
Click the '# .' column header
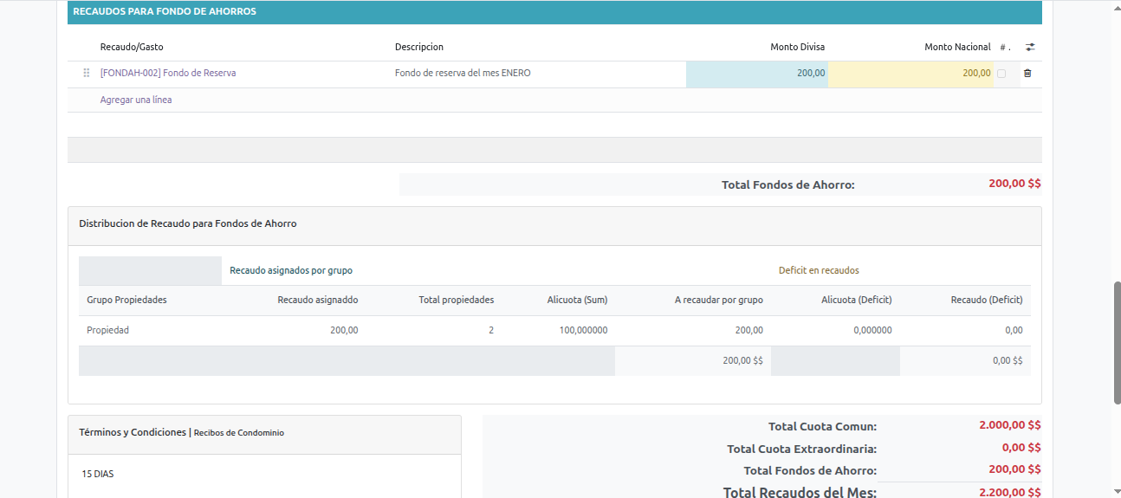[x=1005, y=47]
